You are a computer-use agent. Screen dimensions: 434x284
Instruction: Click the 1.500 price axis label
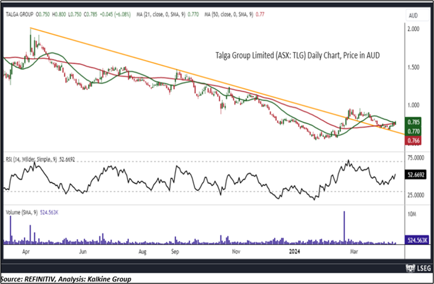(413, 68)
